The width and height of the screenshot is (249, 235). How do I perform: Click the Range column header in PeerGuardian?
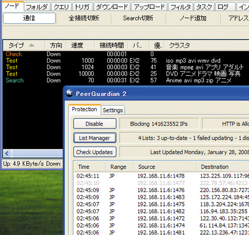(119, 167)
